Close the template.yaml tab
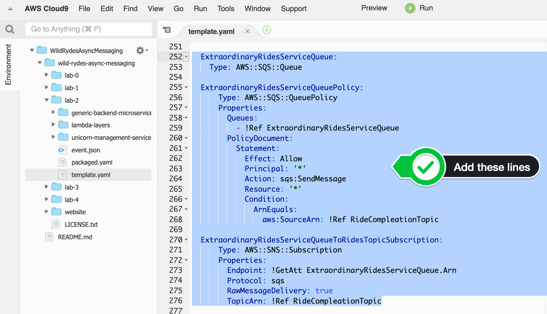The image size is (547, 314). pos(247,31)
